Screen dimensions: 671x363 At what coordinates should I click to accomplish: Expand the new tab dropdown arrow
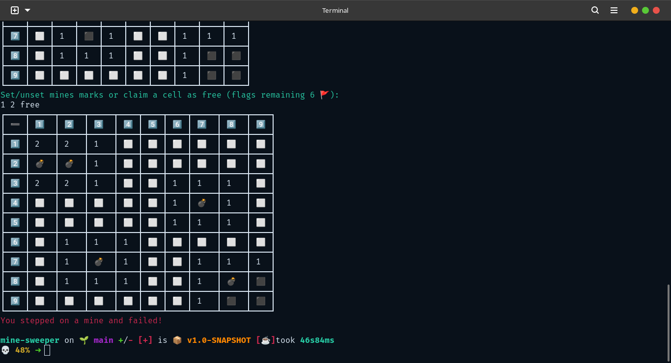(x=28, y=10)
